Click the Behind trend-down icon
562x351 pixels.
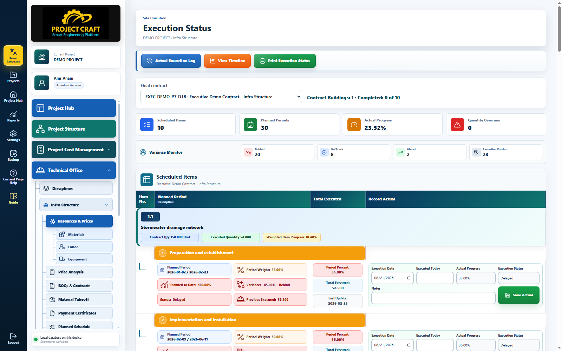248,152
